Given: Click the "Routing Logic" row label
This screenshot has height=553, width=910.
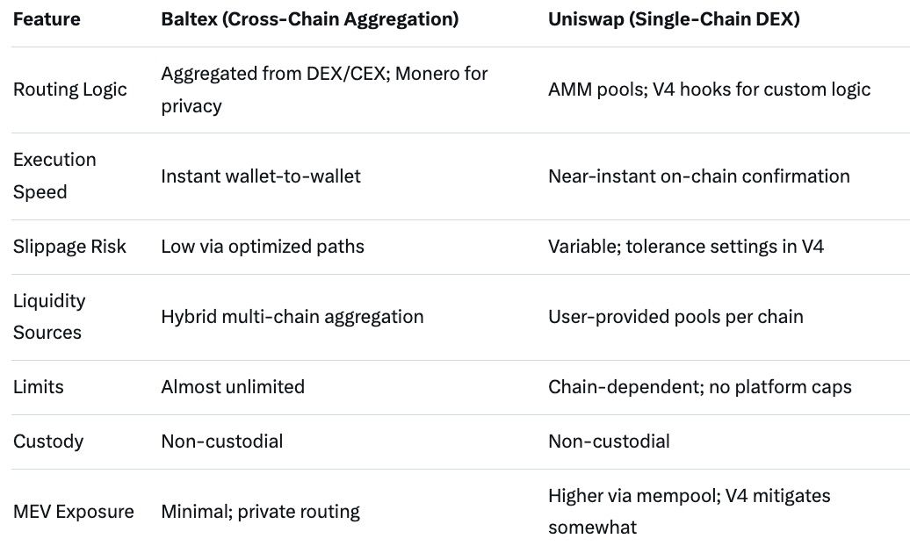Looking at the screenshot, I should (70, 90).
